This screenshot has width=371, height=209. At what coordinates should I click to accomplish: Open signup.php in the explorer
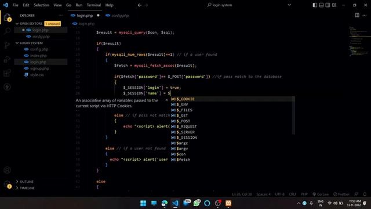[x=41, y=69]
